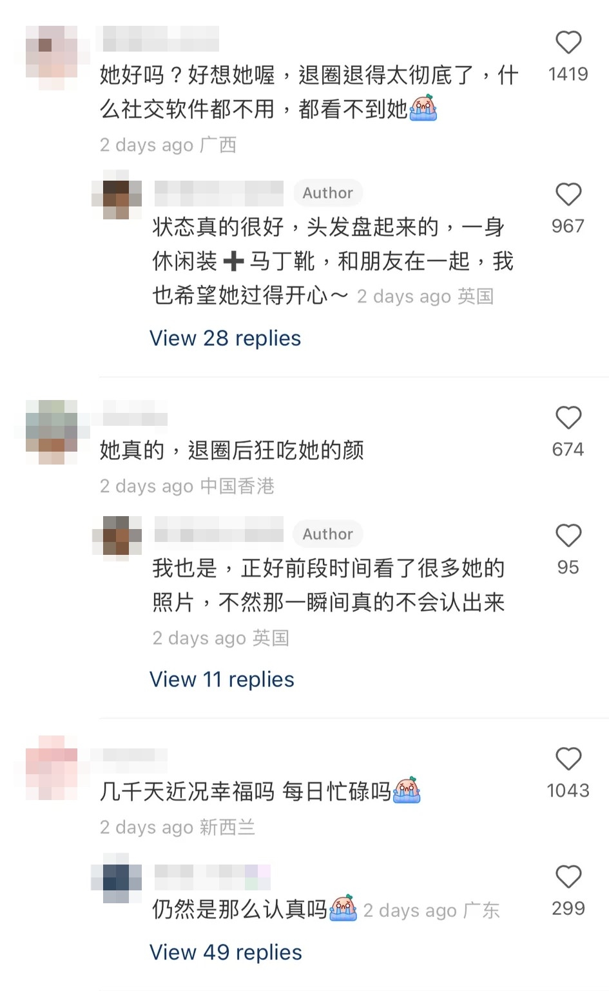The width and height of the screenshot is (609, 991).
Task: Open the avatar of the 广西 commenter
Action: pyautogui.click(x=52, y=58)
